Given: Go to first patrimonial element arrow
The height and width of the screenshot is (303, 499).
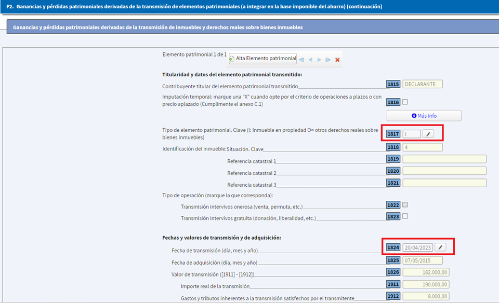Looking at the screenshot, I should 301,60.
